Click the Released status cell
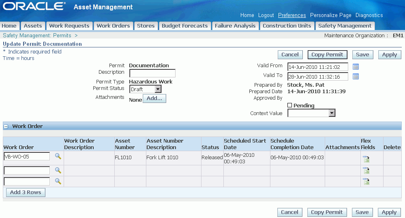 [x=212, y=157]
